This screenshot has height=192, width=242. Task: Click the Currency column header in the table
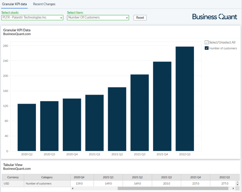pos(13,177)
